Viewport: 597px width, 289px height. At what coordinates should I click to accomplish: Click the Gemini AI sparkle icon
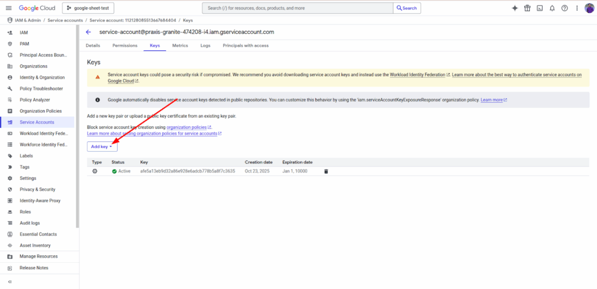pos(515,8)
